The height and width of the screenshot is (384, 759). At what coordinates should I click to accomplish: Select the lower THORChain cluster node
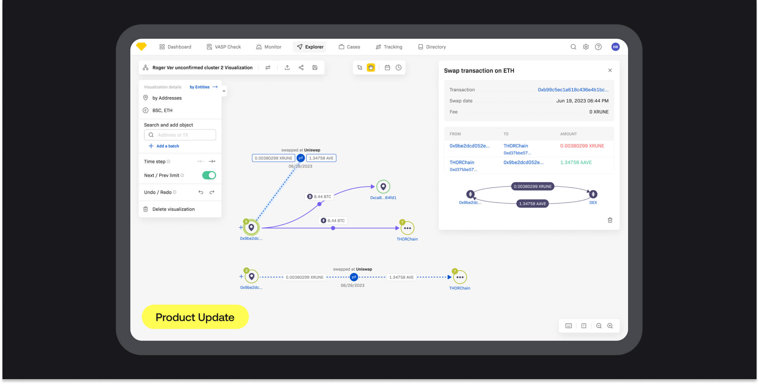(x=460, y=277)
